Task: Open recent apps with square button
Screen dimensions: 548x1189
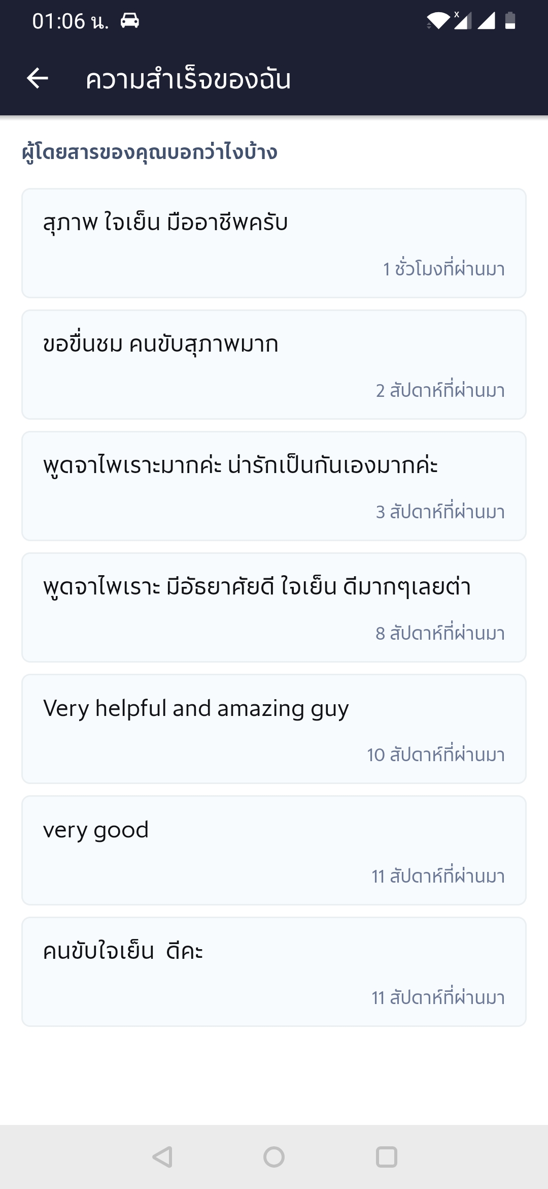Action: 386,1157
